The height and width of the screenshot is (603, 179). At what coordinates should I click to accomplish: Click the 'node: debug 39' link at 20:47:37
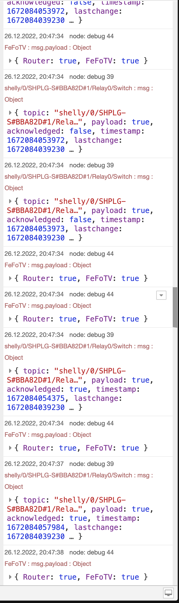(91, 464)
